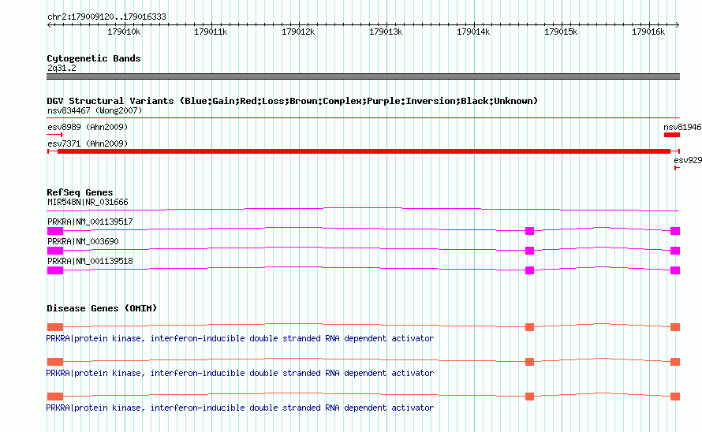Viewport: 702px width, 432px height.
Task: Select the left exon of the topmost OMIM feature
Action: [55, 327]
